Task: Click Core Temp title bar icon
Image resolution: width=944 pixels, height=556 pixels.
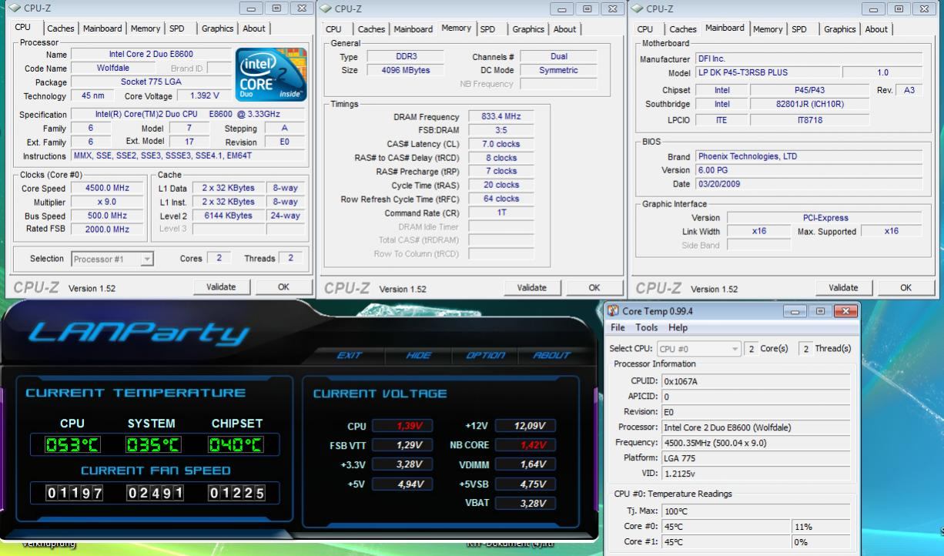Action: 614,311
